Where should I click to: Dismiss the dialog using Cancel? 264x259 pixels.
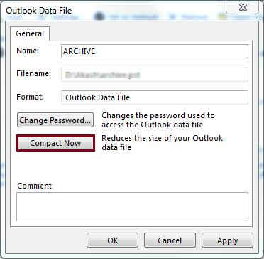pyautogui.click(x=170, y=240)
